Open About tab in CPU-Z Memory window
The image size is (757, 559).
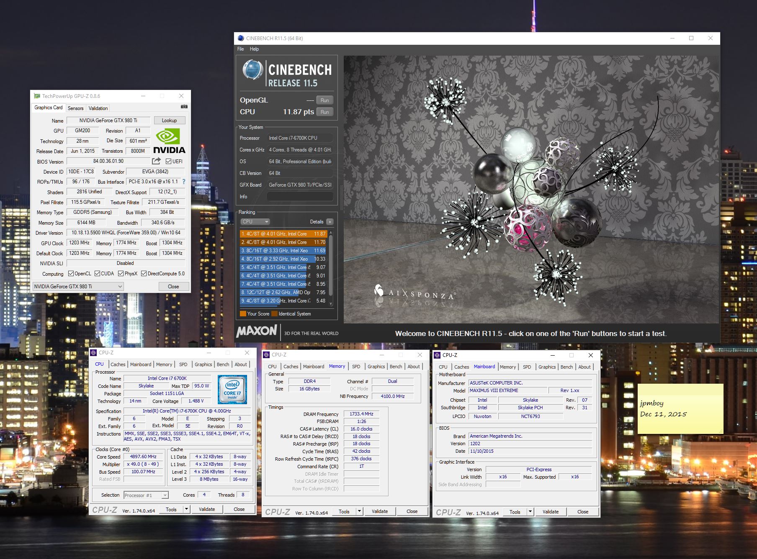tap(414, 367)
